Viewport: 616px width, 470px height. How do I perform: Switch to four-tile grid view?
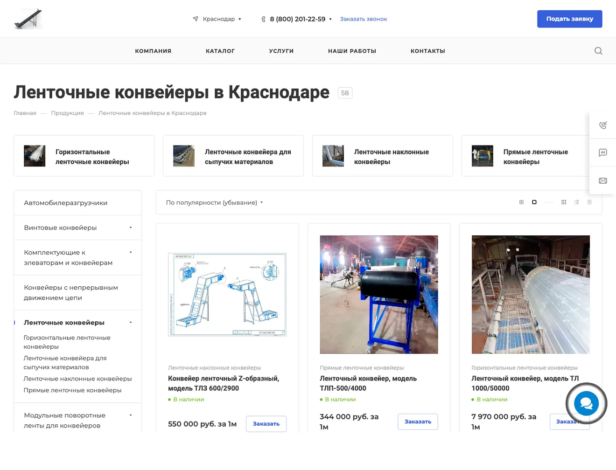(521, 202)
